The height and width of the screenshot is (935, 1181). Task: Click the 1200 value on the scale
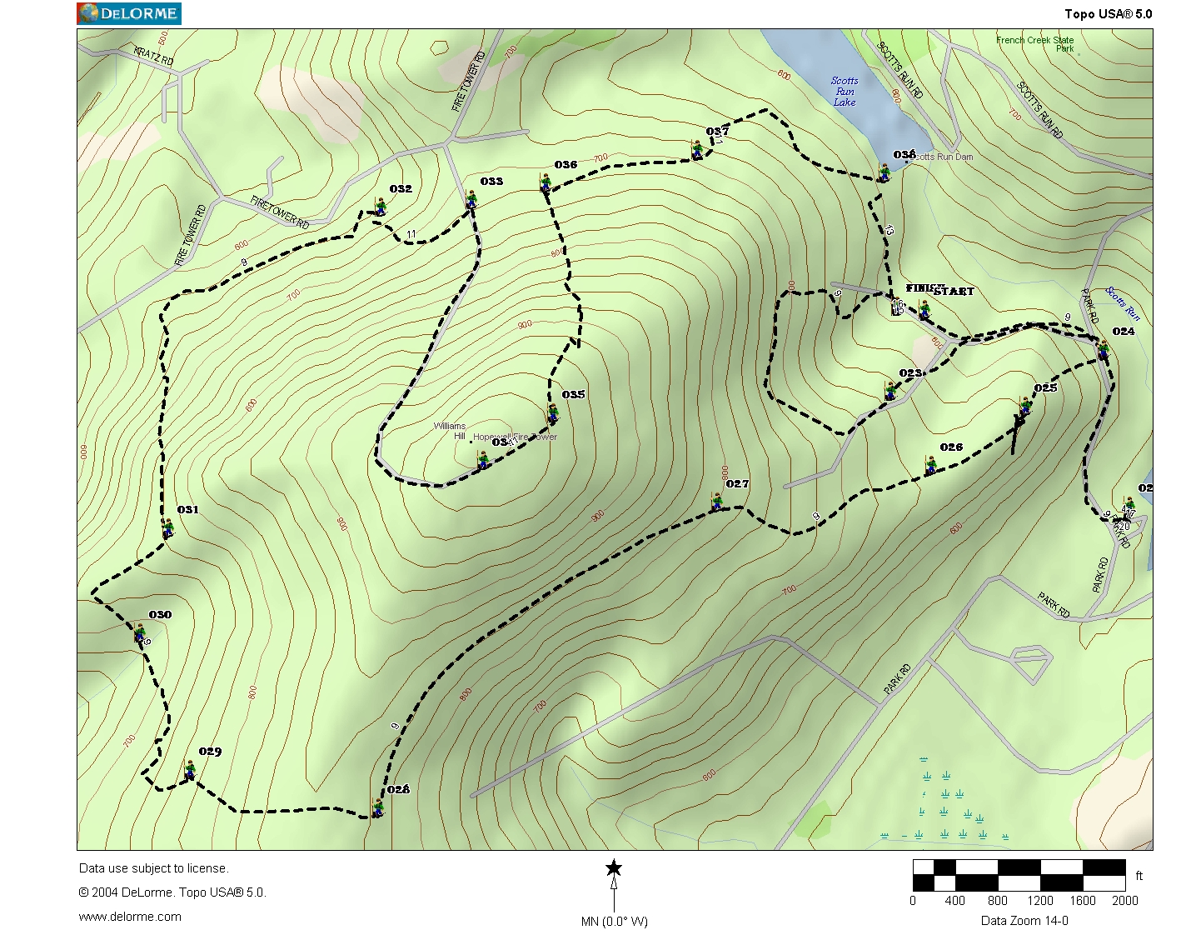point(1040,900)
